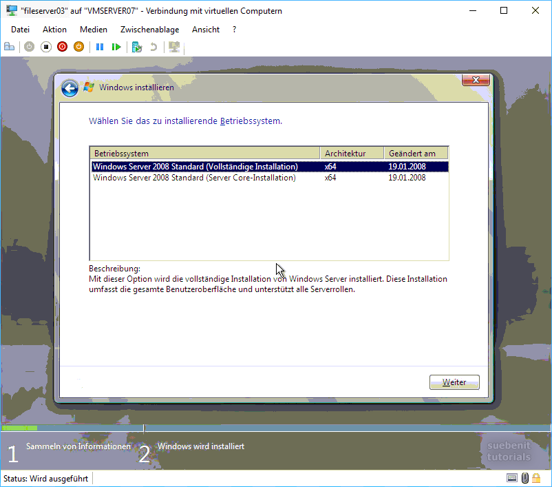
Task: Open the ? help menu
Action: pos(235,30)
